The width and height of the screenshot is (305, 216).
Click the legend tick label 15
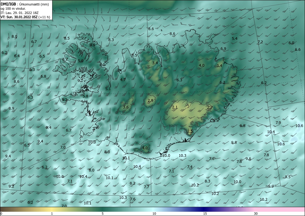pyautogui.click(x=205, y=214)
